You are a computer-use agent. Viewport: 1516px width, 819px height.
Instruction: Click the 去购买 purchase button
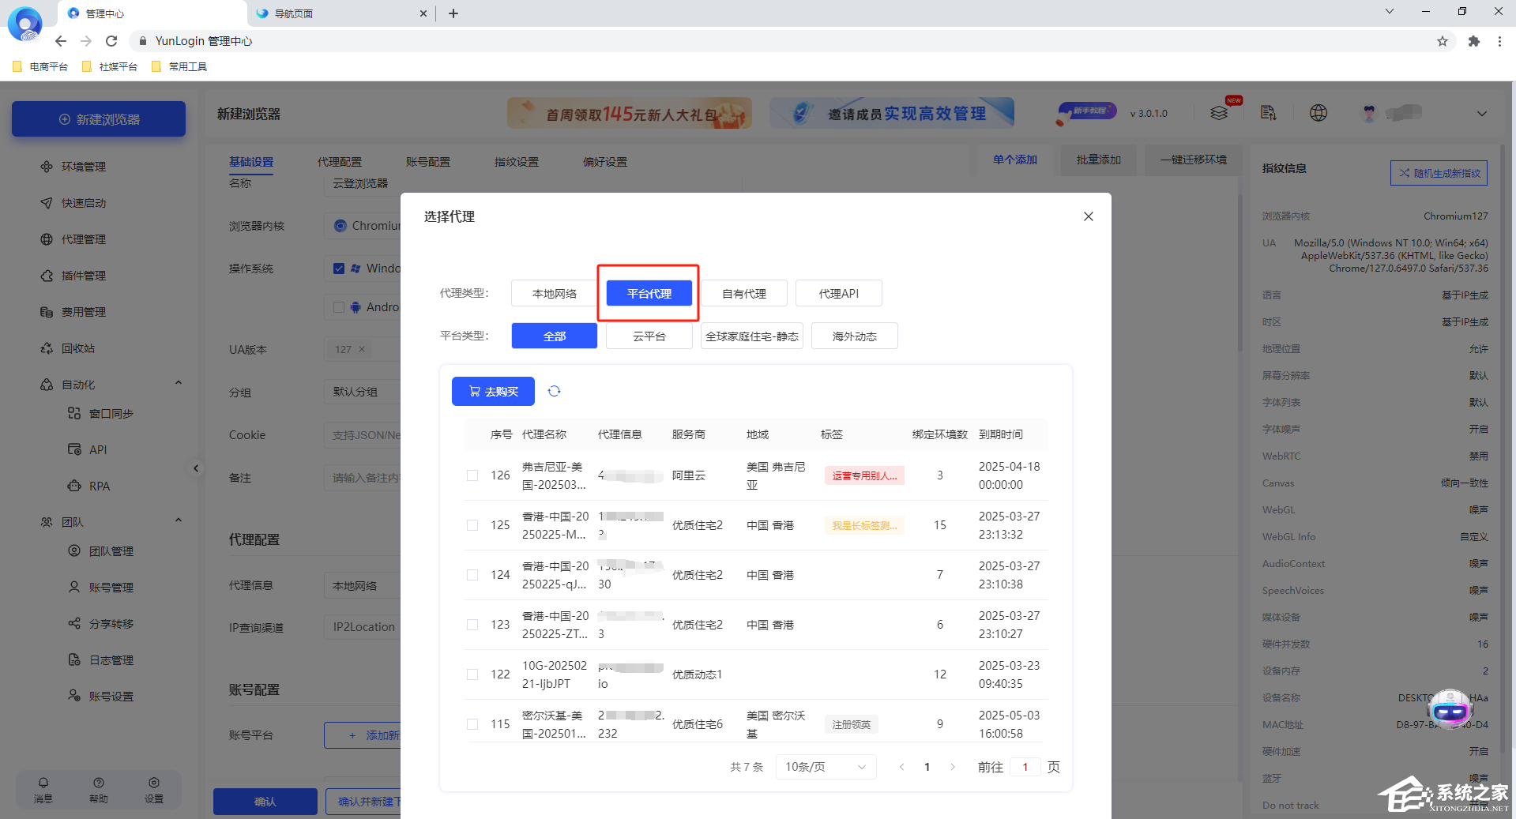click(493, 391)
